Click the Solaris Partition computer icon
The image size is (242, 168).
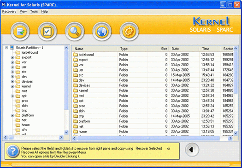pos(12,48)
